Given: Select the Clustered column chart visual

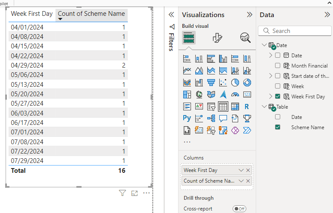Looking at the screenshot, I should (223, 59).
